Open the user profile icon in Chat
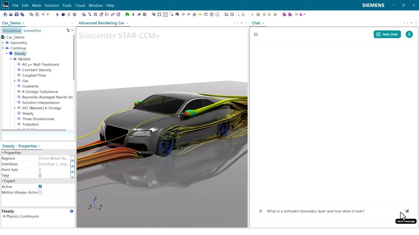 pos(409,34)
